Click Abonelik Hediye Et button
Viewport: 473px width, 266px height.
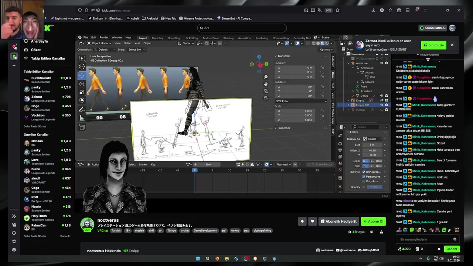tap(339, 221)
